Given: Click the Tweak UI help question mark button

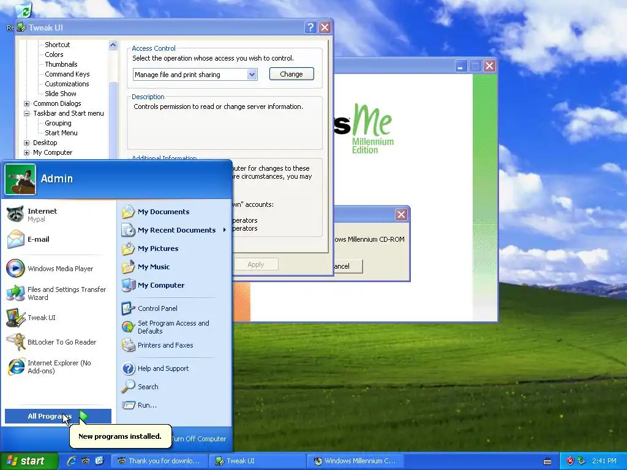Looking at the screenshot, I should [310, 27].
